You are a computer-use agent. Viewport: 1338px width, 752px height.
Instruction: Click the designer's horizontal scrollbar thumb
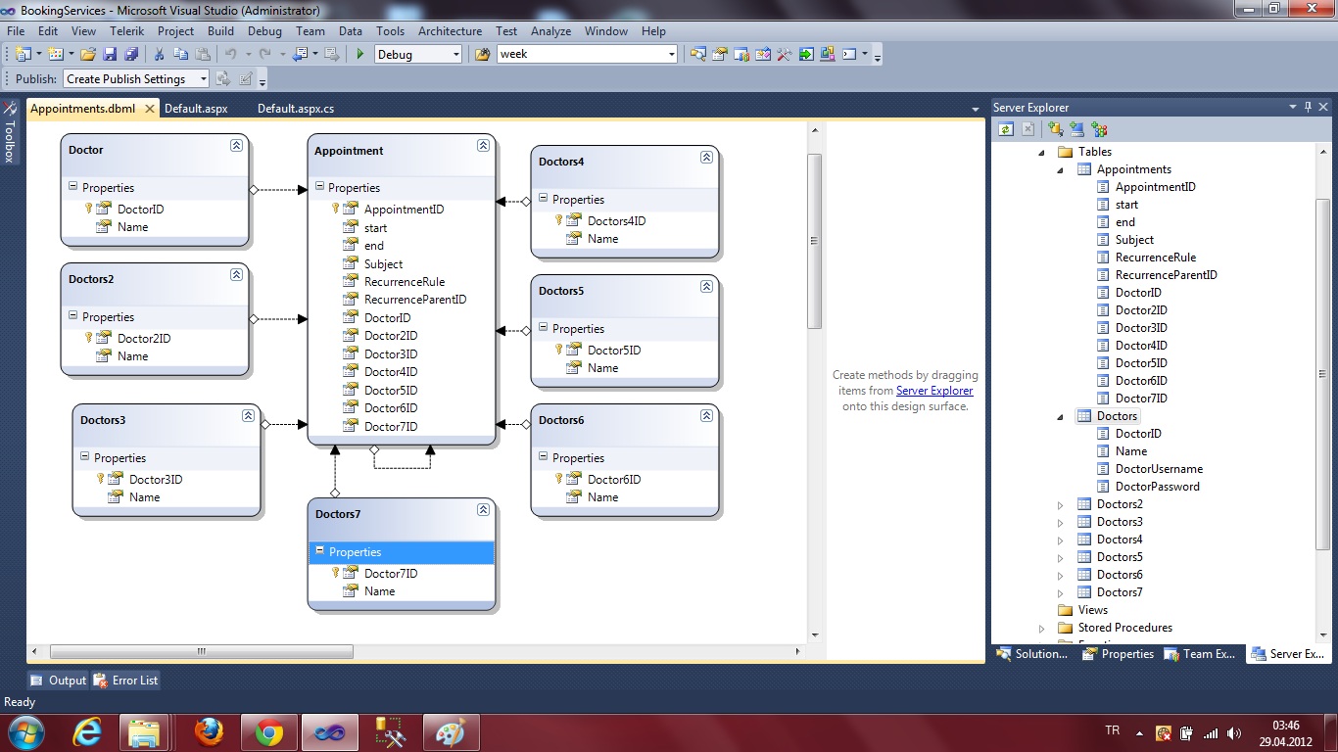[x=202, y=651]
